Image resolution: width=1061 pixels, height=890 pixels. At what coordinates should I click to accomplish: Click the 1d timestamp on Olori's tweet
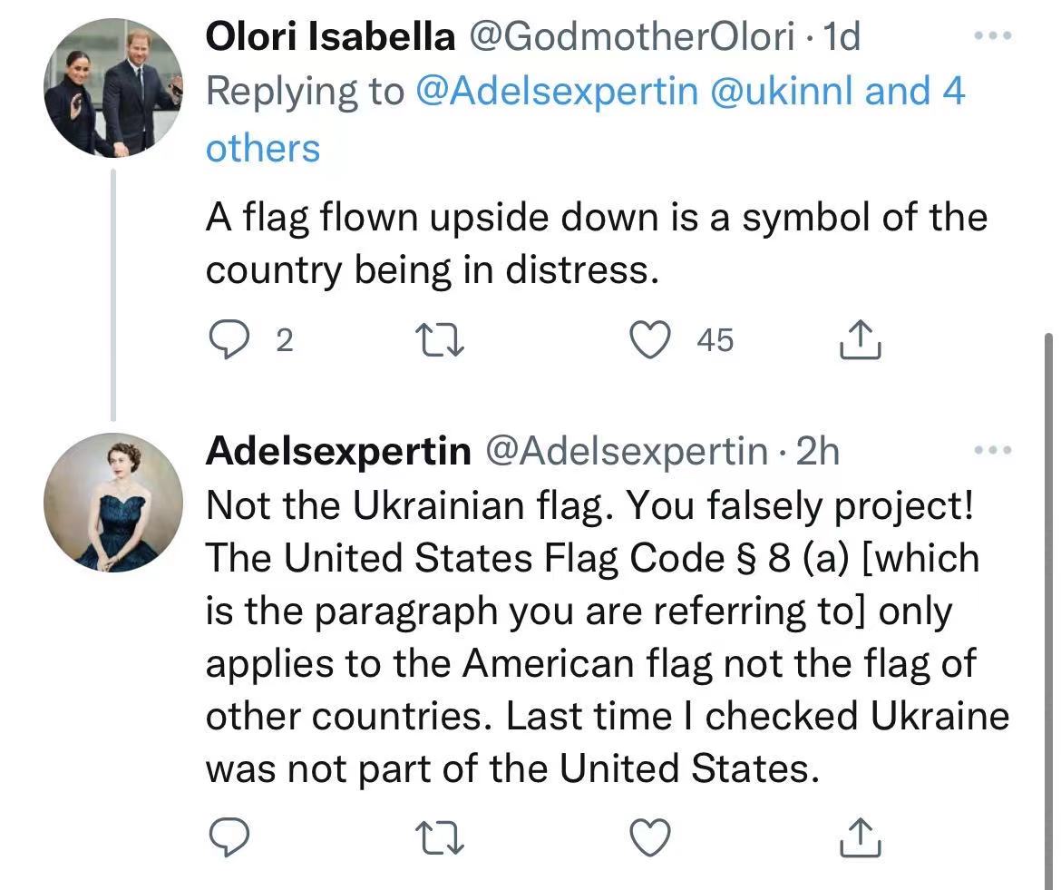click(x=838, y=36)
